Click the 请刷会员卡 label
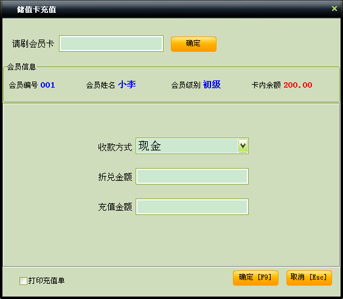The width and height of the screenshot is (343, 299). [x=33, y=44]
